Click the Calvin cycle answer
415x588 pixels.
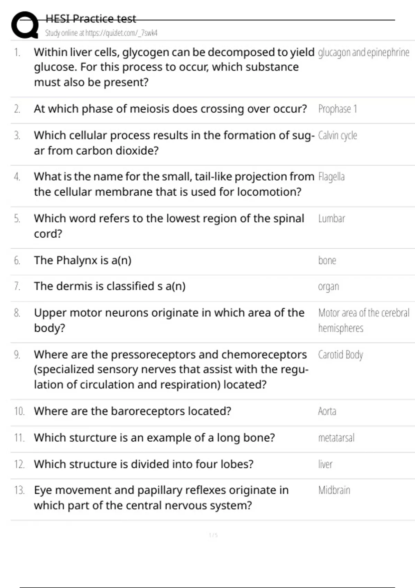coord(338,136)
